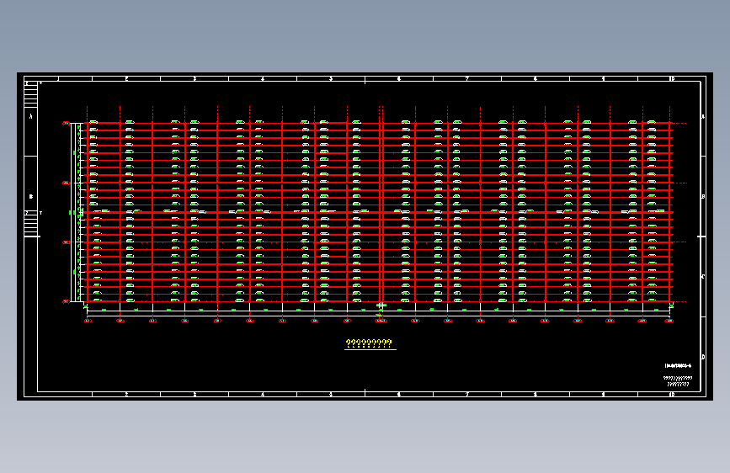
Task: Select revision table block at top-left corner
Action: pyautogui.click(x=30, y=95)
